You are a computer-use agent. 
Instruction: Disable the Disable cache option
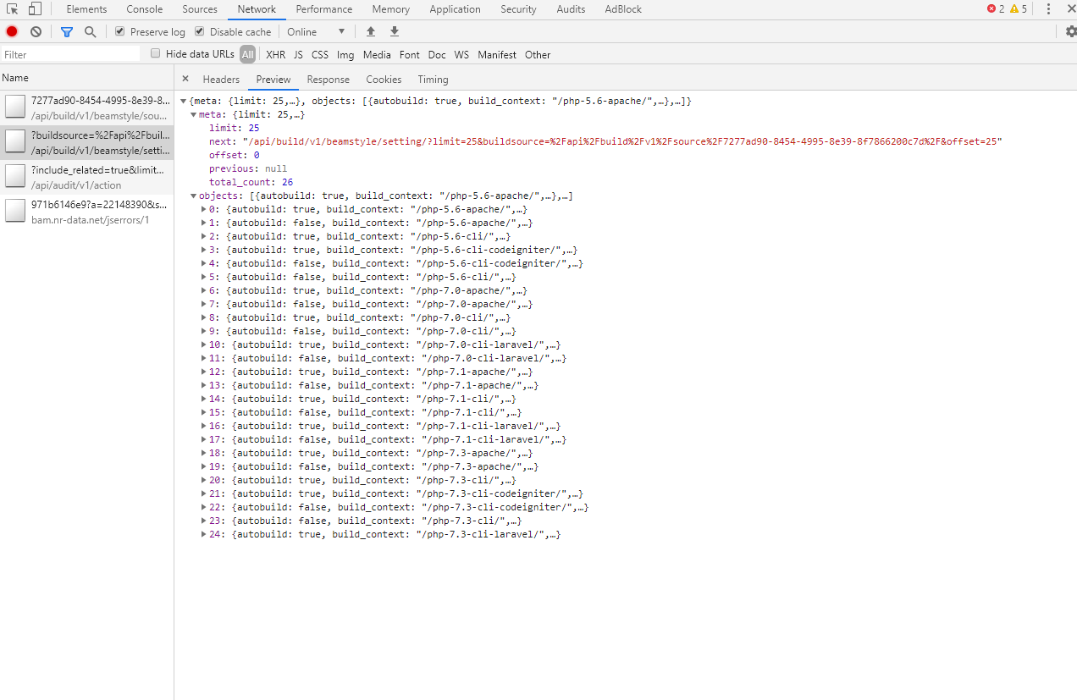[x=199, y=30]
